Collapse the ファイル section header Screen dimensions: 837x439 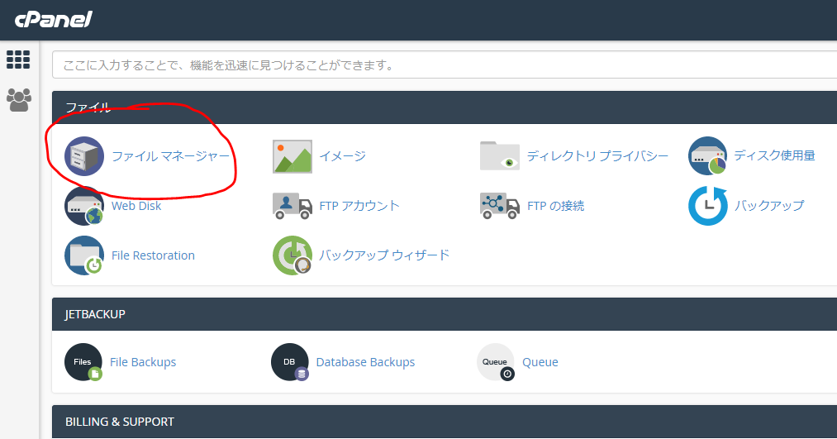[x=445, y=107]
